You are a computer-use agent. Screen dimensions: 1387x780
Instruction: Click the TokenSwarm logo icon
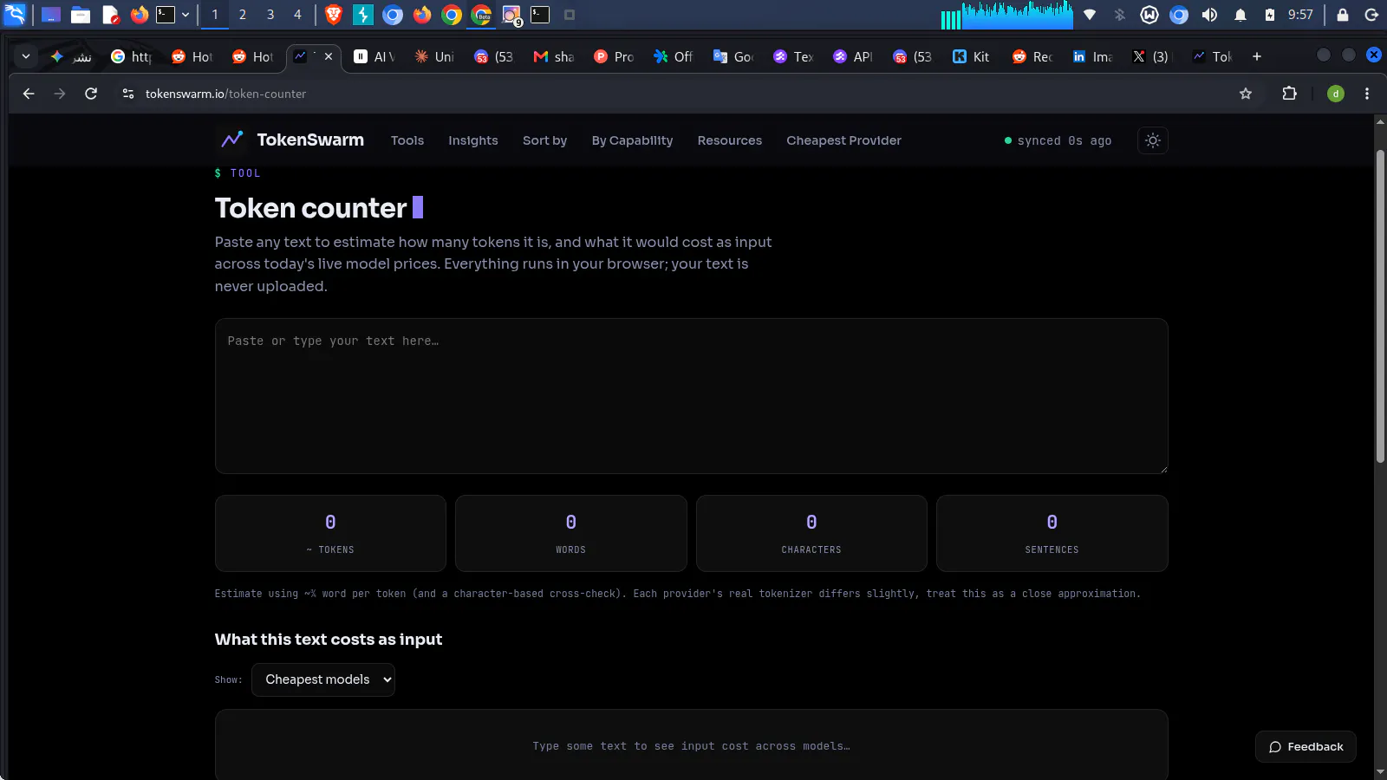pos(231,140)
